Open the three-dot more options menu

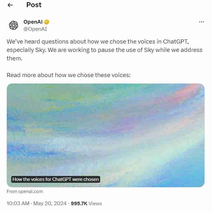pos(201,22)
